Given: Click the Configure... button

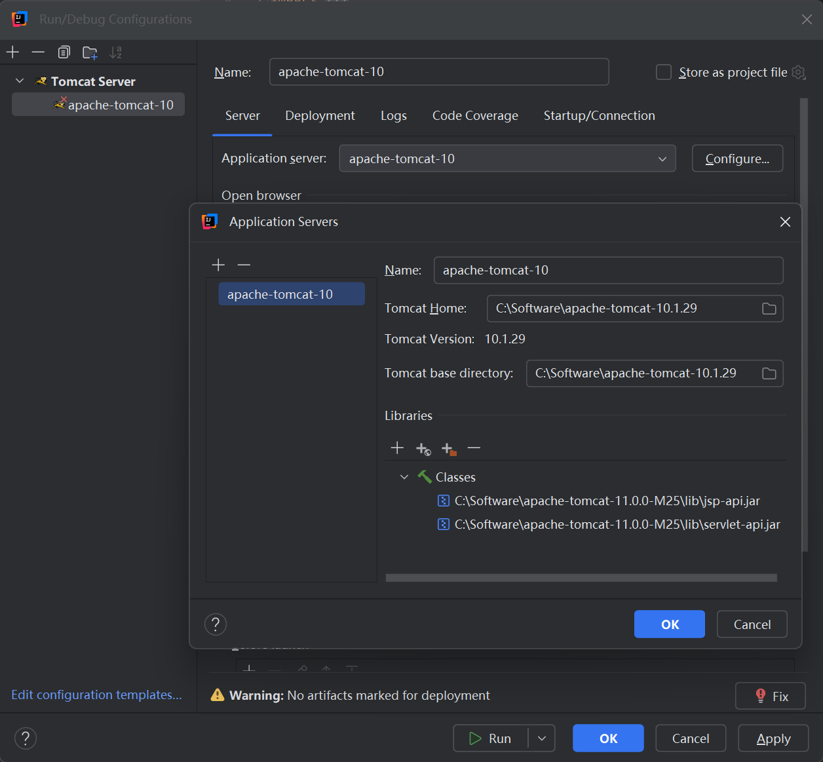Looking at the screenshot, I should pyautogui.click(x=737, y=159).
